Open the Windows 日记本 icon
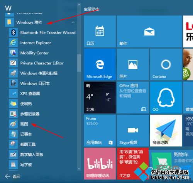 tap(13, 83)
